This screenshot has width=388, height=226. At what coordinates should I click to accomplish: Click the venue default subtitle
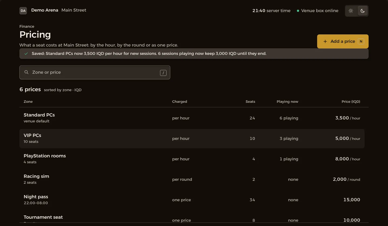point(36,121)
